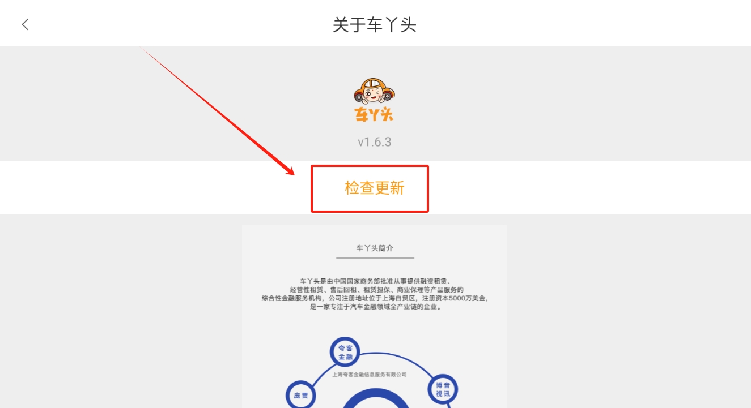The image size is (751, 408).
Task: Click the red arrow annotation tip
Action: tap(294, 174)
